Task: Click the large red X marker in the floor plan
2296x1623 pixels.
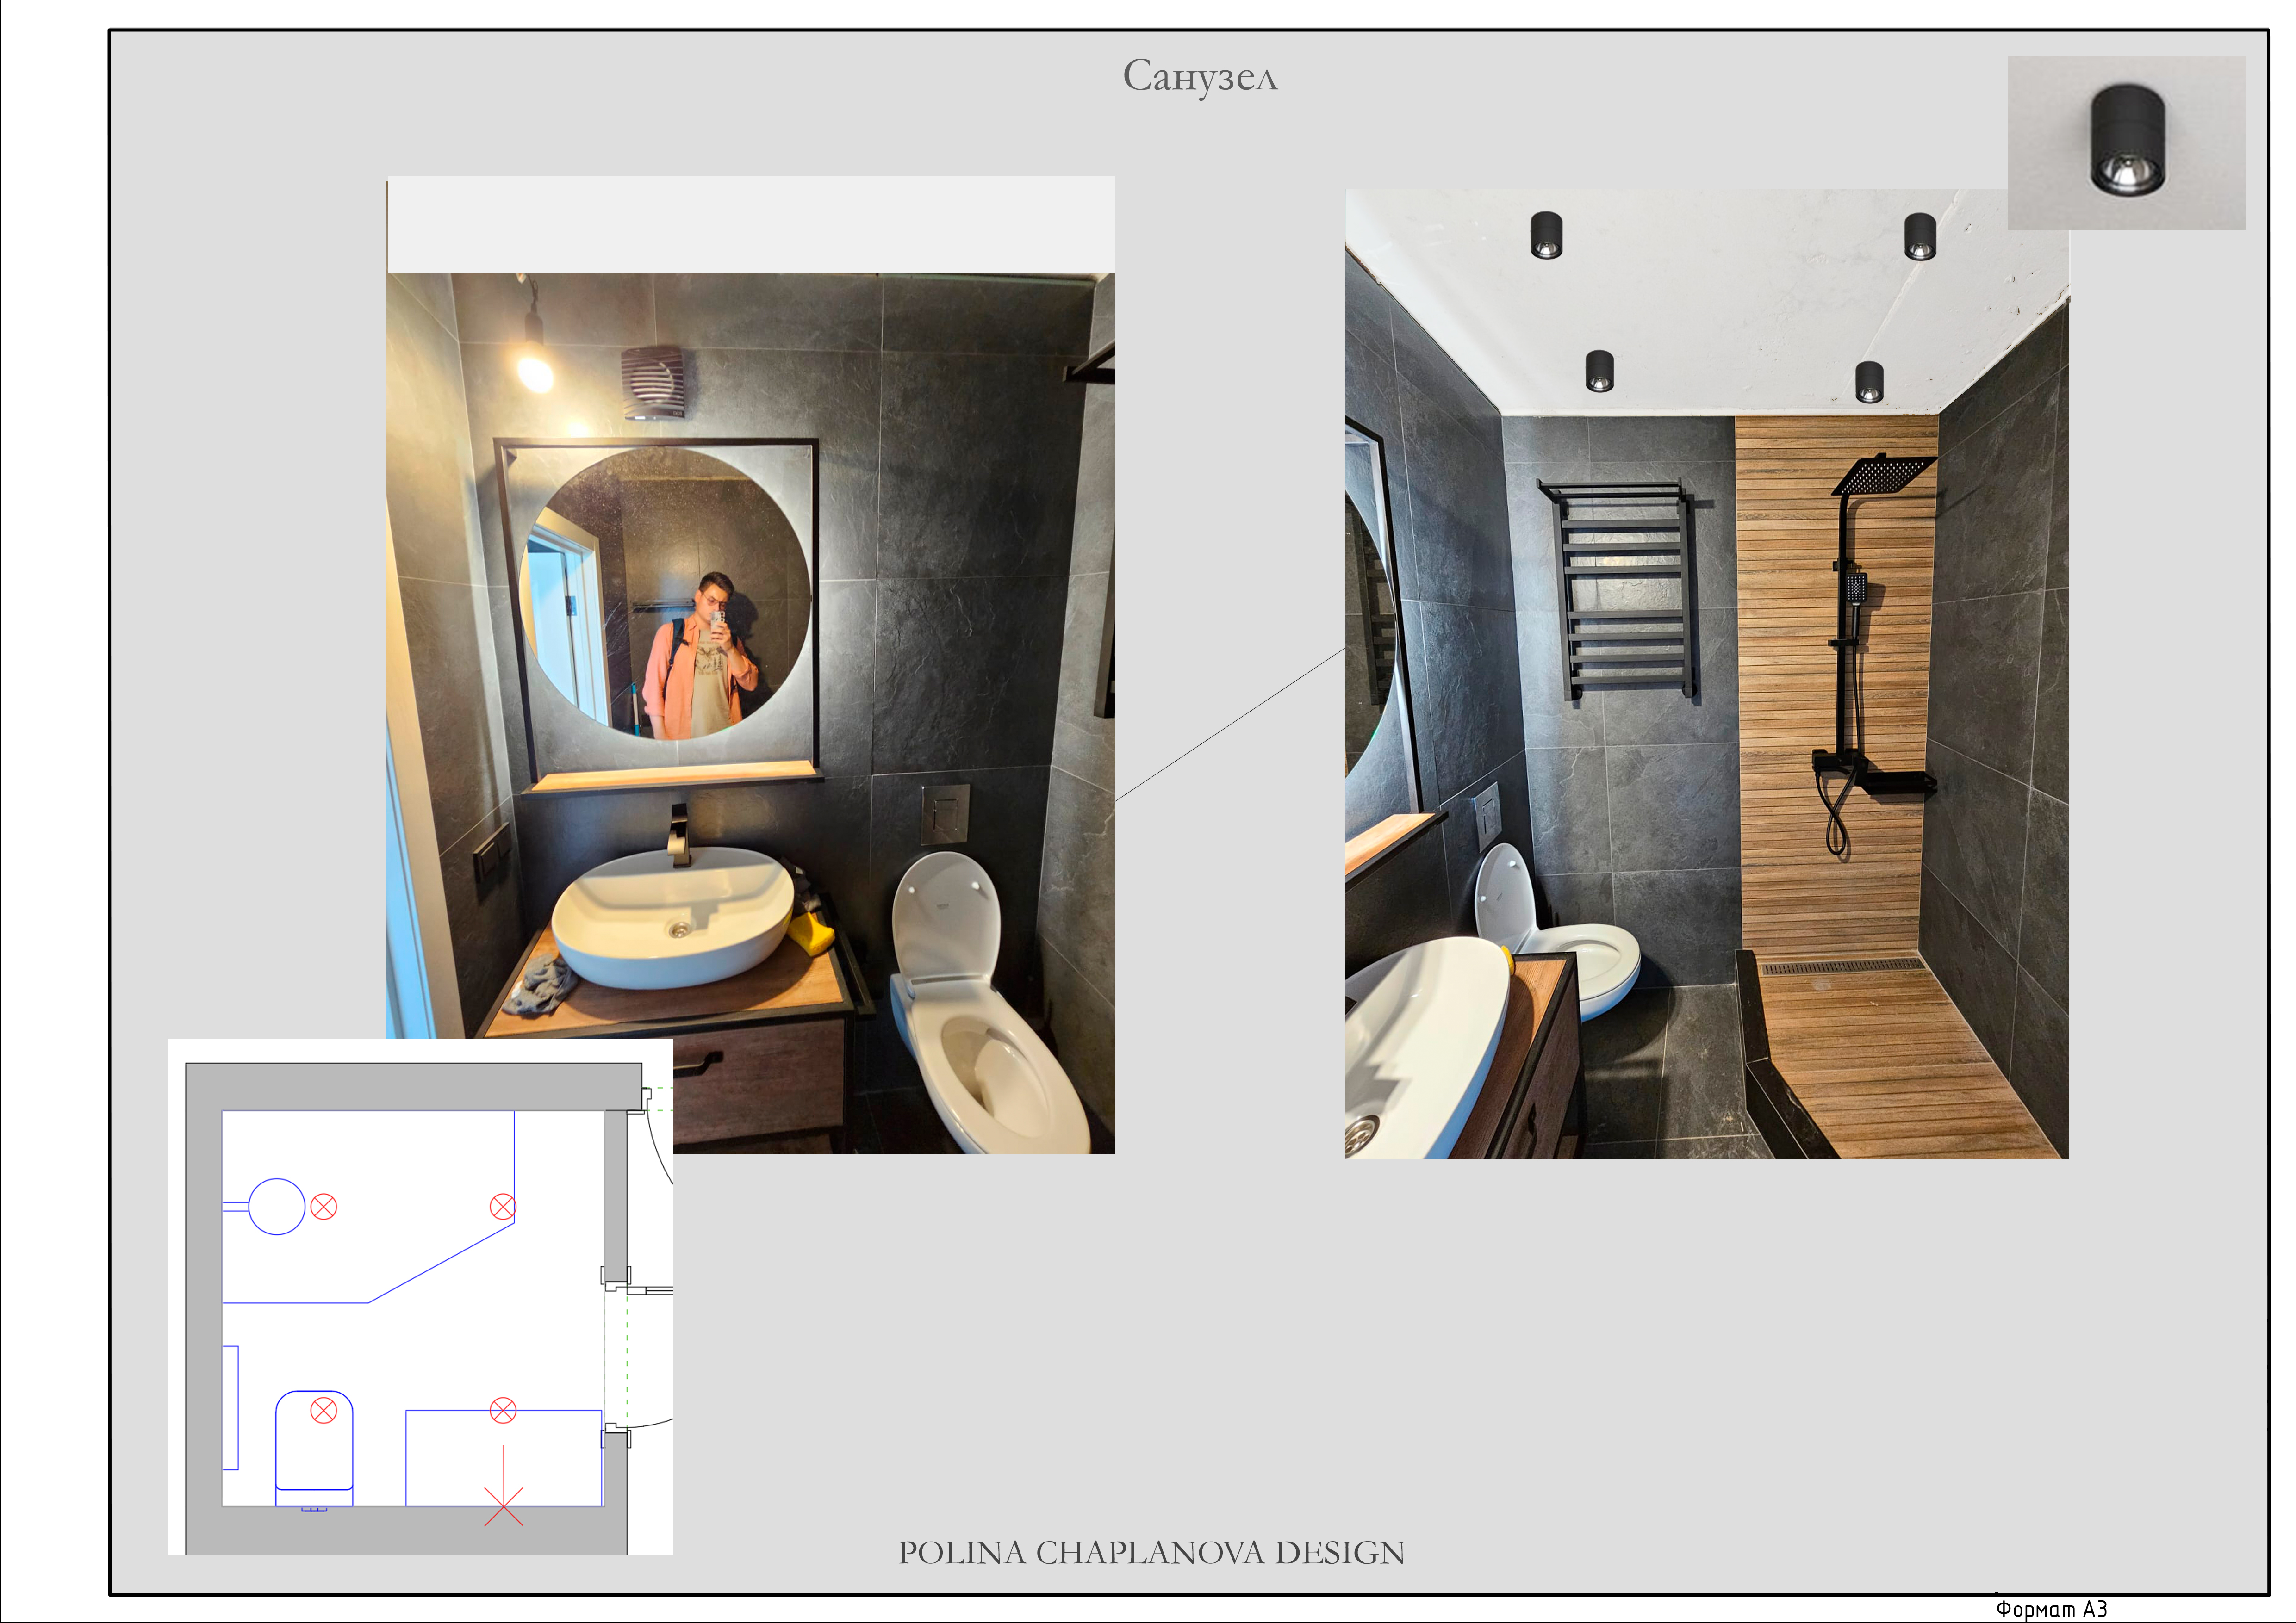Action: pos(504,1506)
